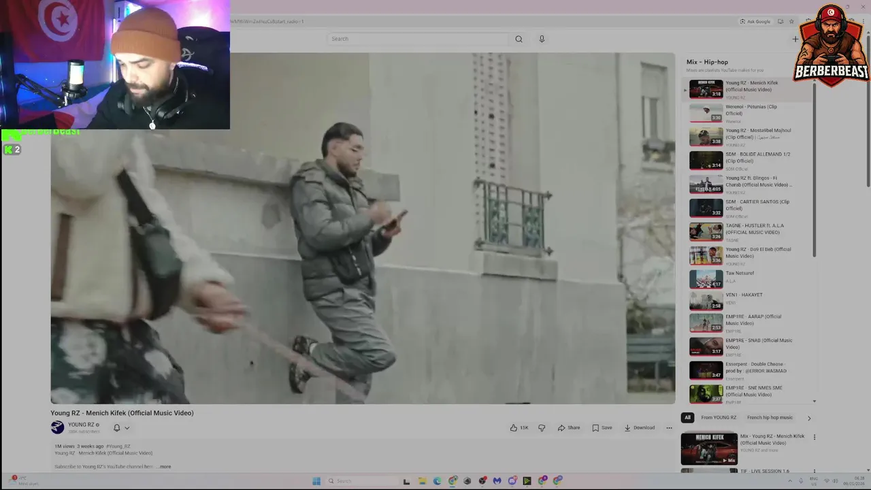The width and height of the screenshot is (871, 490).
Task: Open YOUNG RZ channel name link
Action: [81, 425]
